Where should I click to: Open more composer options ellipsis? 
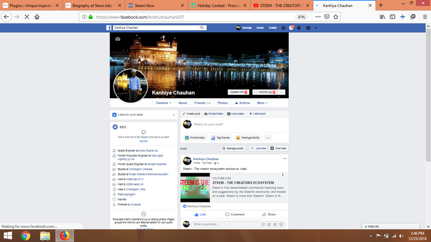268,138
